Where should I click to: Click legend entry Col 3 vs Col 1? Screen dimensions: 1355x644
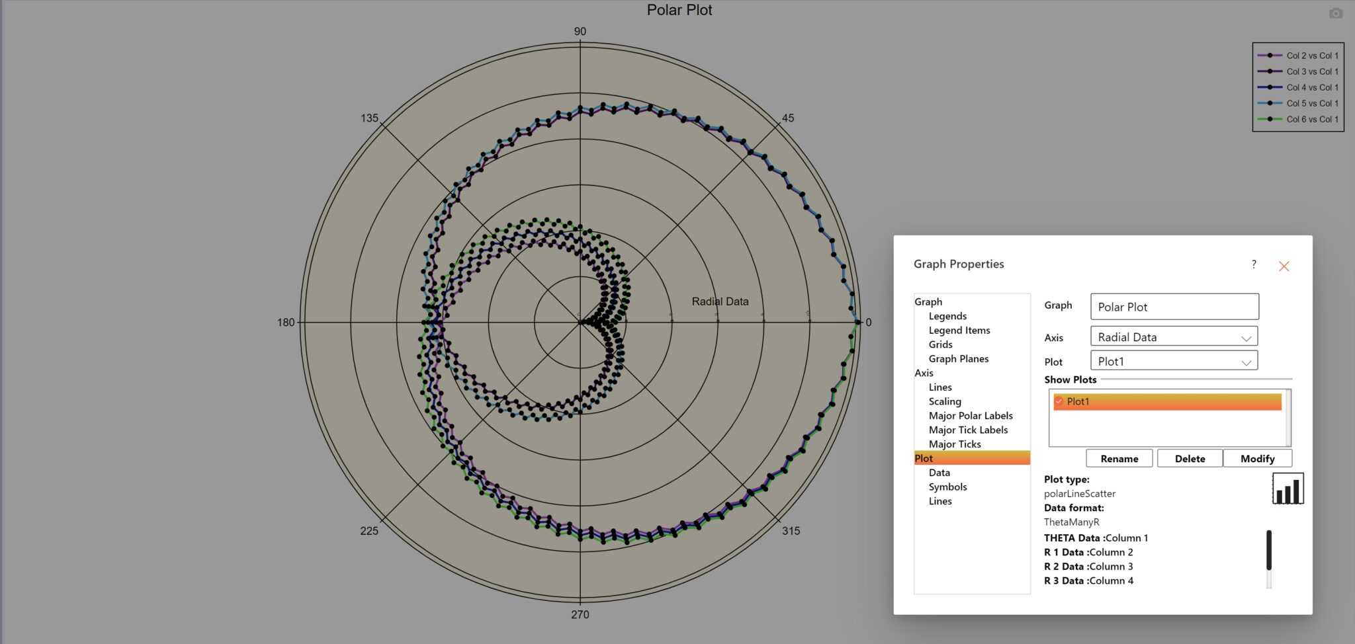(x=1298, y=71)
